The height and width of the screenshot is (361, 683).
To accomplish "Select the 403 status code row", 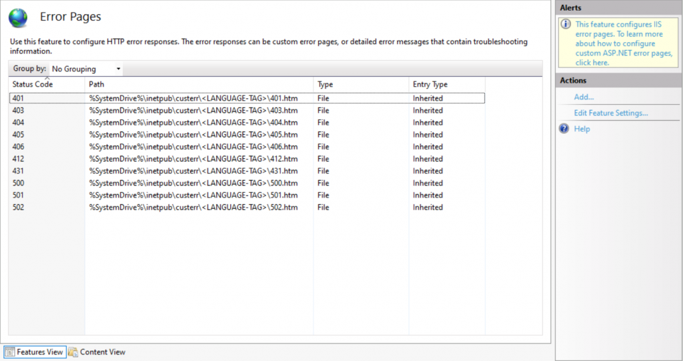I will coord(247,110).
